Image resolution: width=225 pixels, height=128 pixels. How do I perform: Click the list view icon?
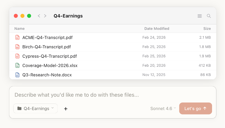click(x=200, y=16)
